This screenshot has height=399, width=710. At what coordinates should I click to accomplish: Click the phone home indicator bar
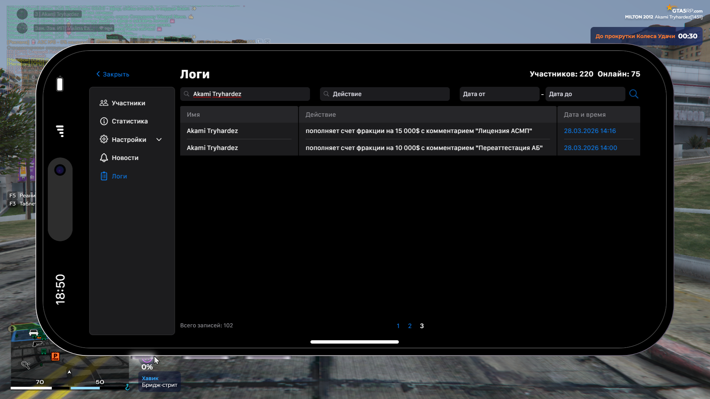[354, 342]
